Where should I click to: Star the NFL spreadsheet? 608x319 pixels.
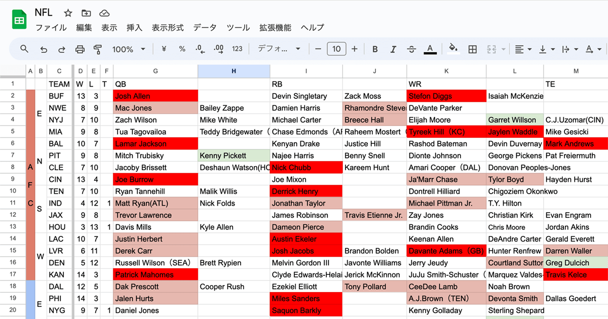[68, 13]
